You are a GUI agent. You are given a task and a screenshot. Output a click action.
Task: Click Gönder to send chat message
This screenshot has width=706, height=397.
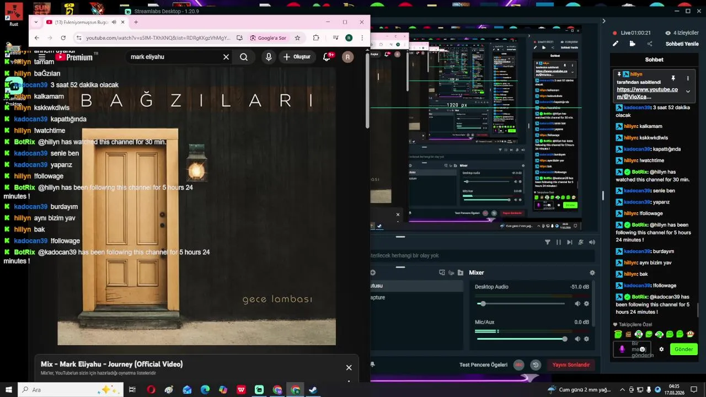tap(683, 349)
